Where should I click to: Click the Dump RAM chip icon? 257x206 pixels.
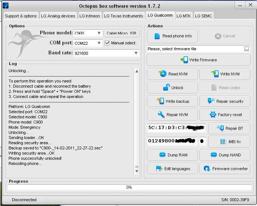pos(162,155)
